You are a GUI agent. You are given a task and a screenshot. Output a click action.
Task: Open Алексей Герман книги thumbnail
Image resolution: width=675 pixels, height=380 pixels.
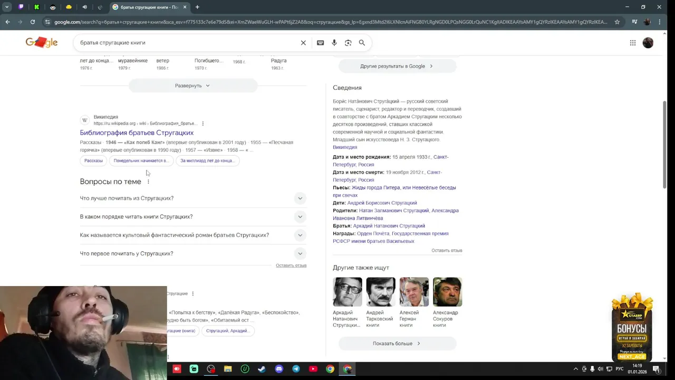[414, 292]
